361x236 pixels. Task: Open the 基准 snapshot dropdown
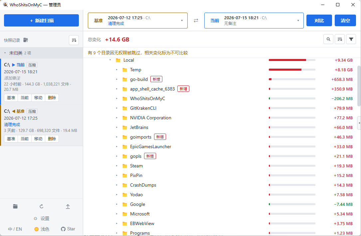[138, 21]
